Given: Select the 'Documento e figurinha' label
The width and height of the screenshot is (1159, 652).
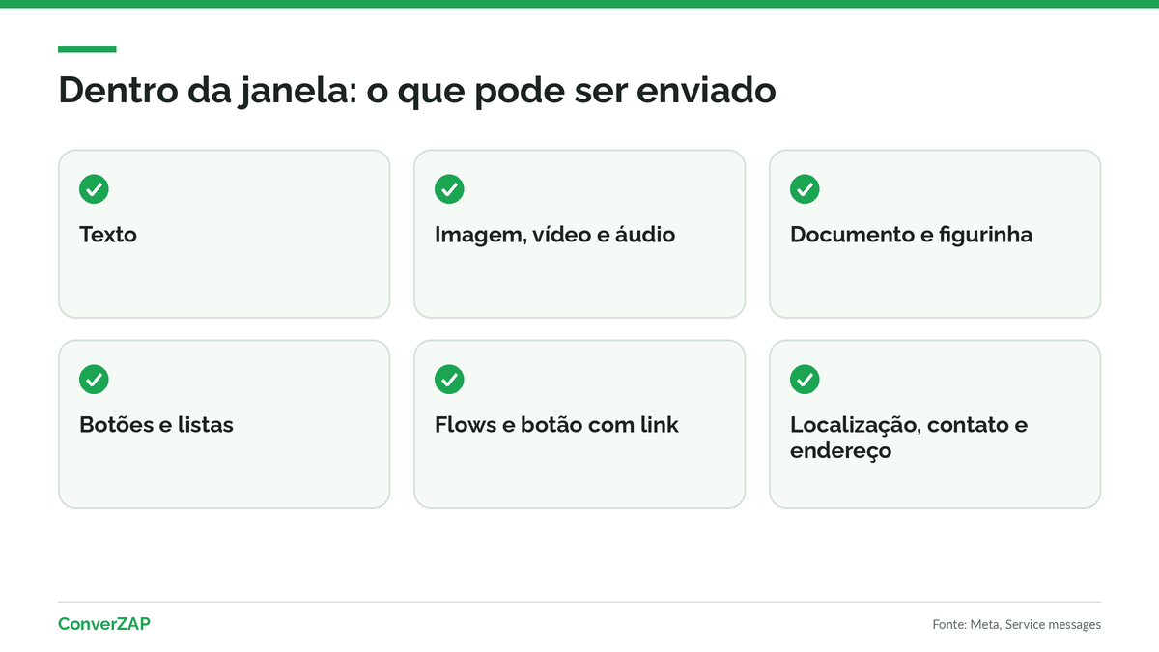Looking at the screenshot, I should point(911,235).
